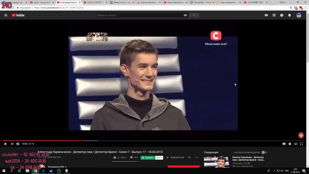
Task: Open the three-dot more actions menu
Action: (197, 158)
